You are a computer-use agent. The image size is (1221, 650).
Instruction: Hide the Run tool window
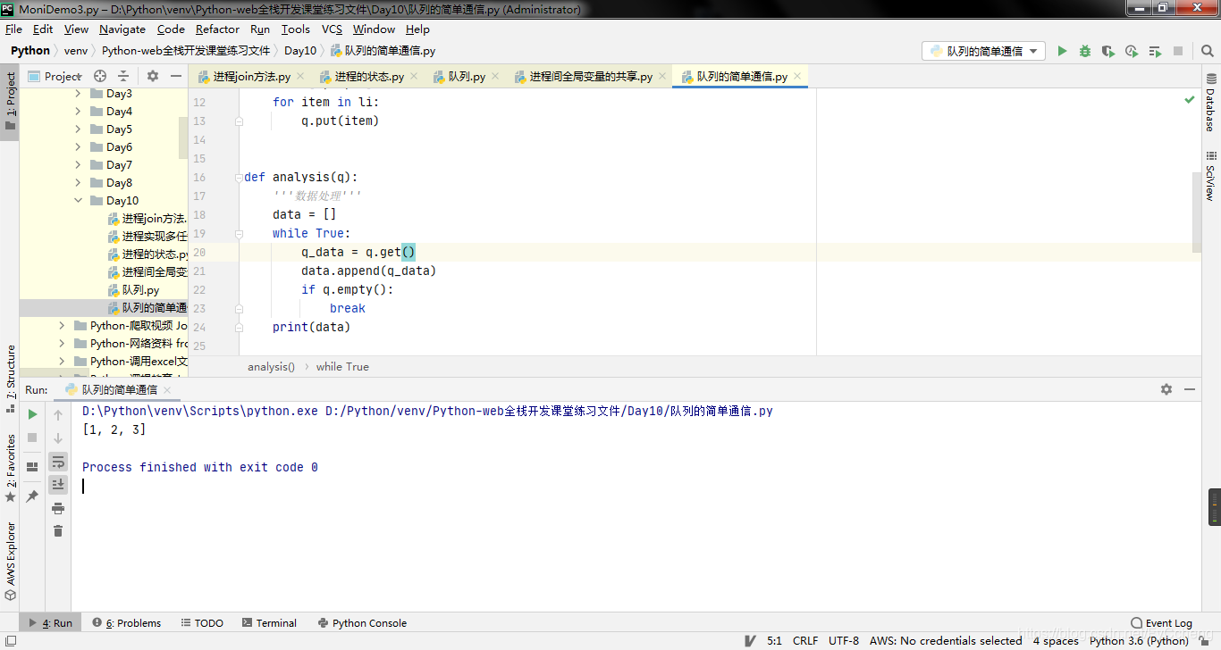(1190, 389)
